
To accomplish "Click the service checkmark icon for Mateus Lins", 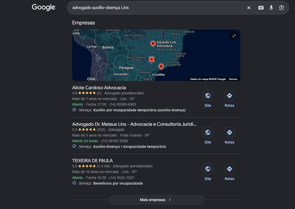I will [x=74, y=146].
